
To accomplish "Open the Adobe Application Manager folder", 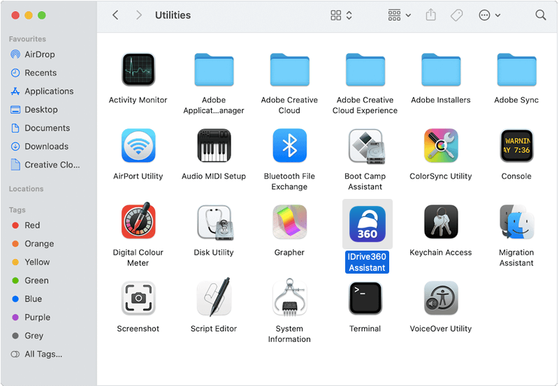I will pyautogui.click(x=214, y=70).
